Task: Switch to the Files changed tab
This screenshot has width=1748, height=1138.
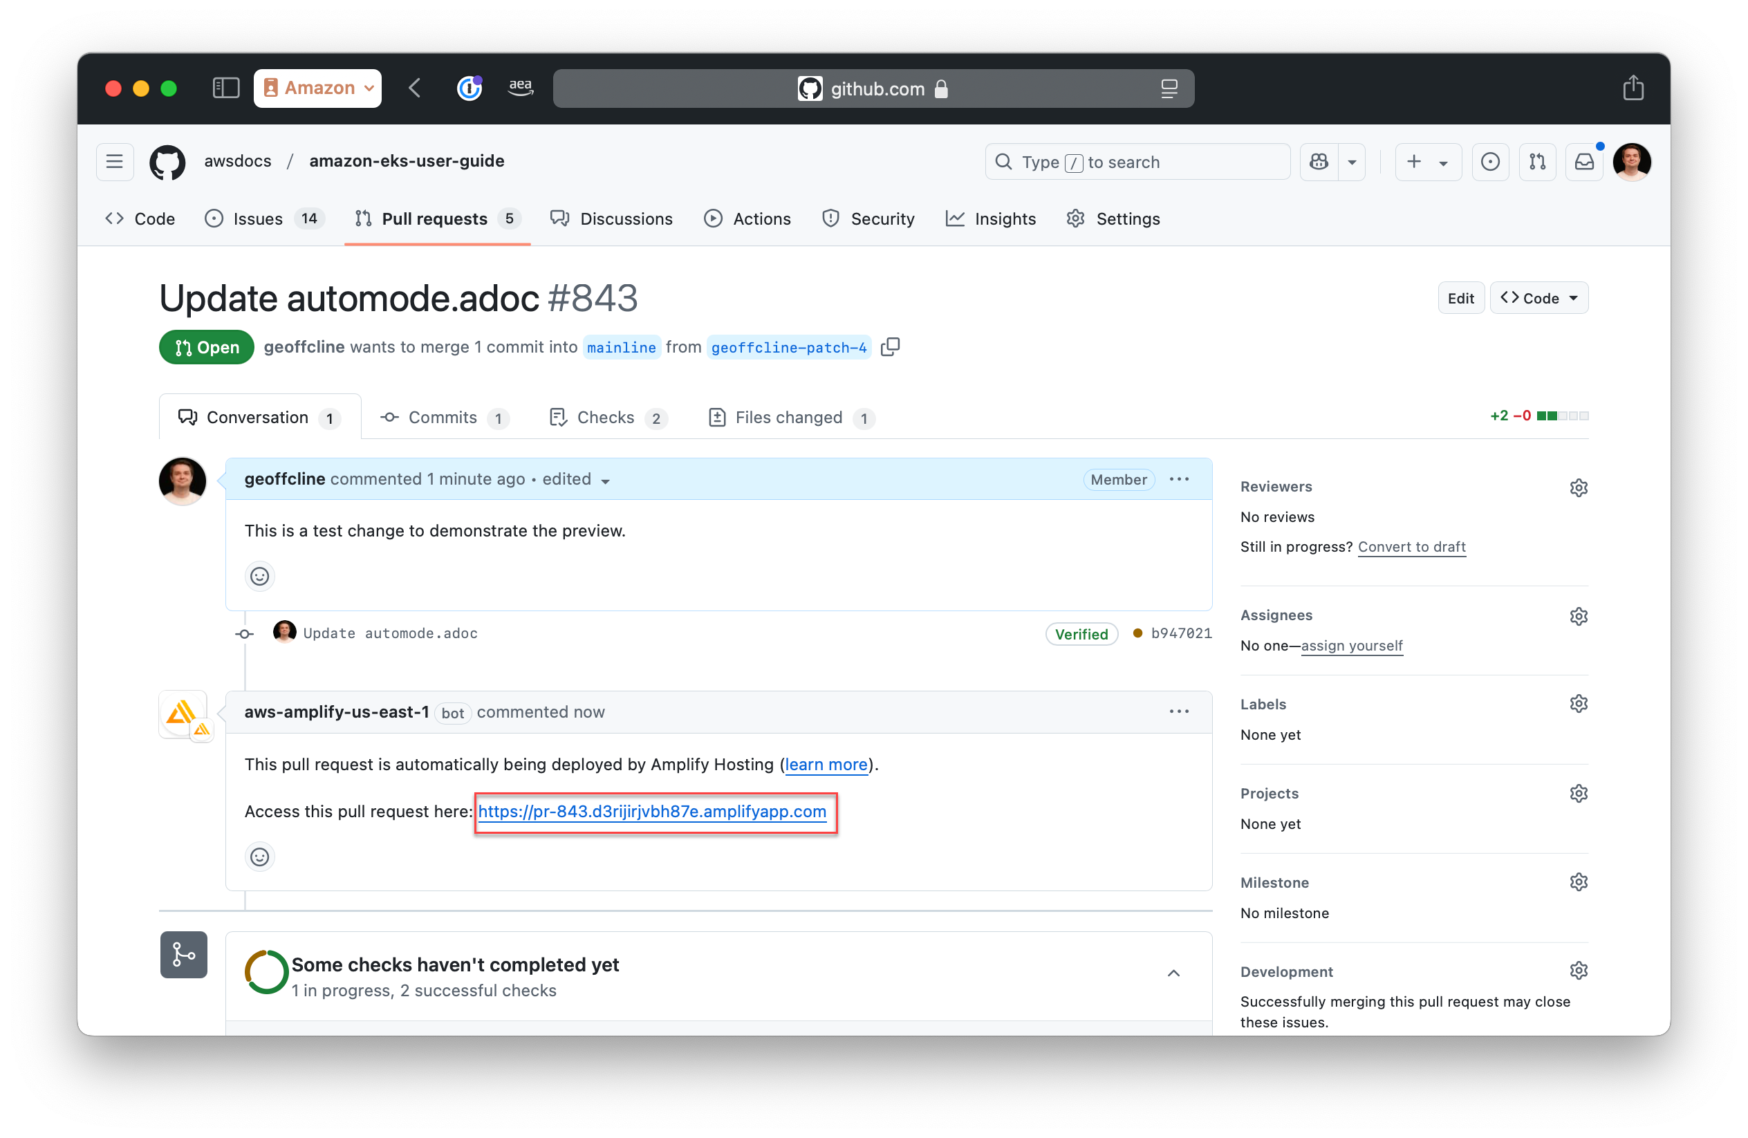Action: point(790,417)
